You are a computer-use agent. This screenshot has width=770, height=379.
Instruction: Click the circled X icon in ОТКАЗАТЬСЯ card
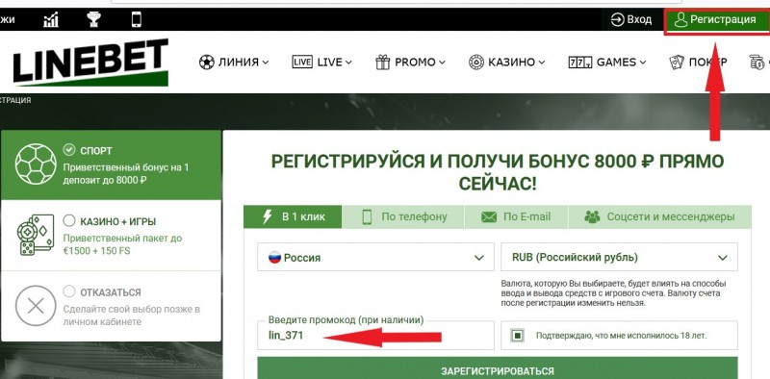(x=36, y=306)
